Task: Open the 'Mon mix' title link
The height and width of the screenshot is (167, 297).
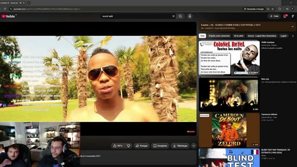Action: pyautogui.click(x=265, y=79)
